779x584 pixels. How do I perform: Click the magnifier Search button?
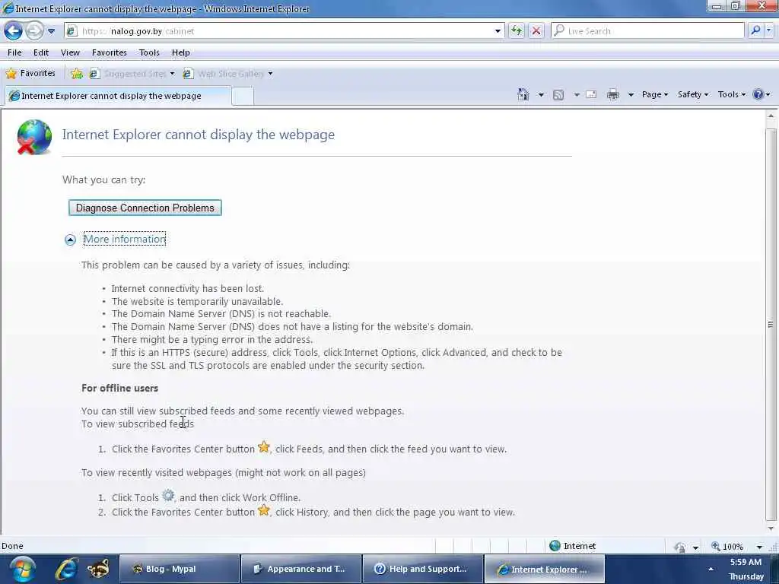click(x=755, y=30)
